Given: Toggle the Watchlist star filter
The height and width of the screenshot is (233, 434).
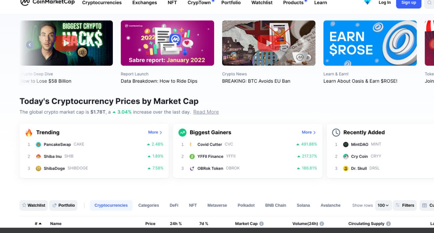Looking at the screenshot, I should 34,205.
